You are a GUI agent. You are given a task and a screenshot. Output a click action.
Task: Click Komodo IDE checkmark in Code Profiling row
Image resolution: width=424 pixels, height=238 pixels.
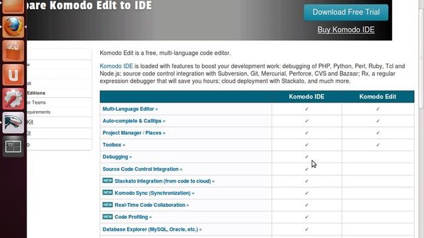coord(307,217)
